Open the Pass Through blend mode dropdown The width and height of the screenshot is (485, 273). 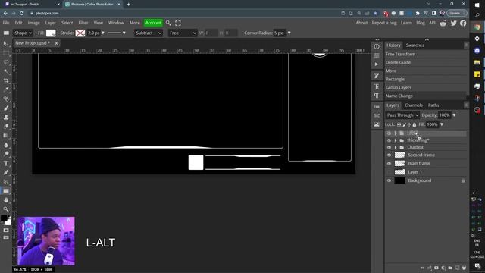(x=402, y=115)
